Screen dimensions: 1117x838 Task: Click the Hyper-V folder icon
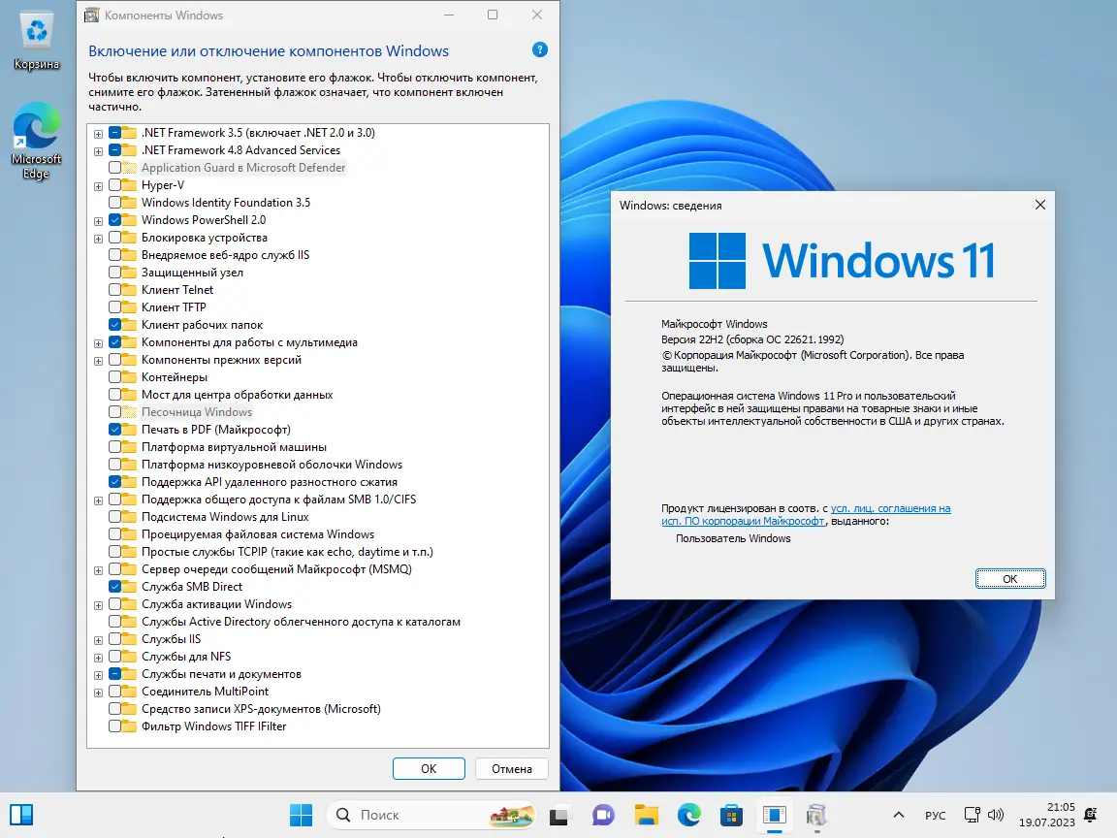[129, 185]
